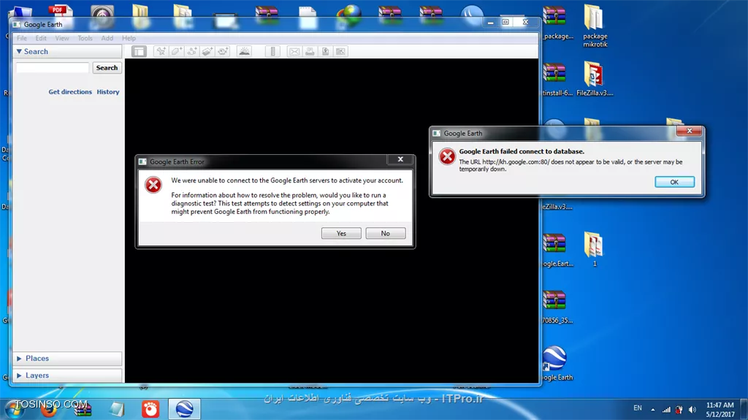Click 'Google Earth failed connect to database.' text

[x=522, y=151]
